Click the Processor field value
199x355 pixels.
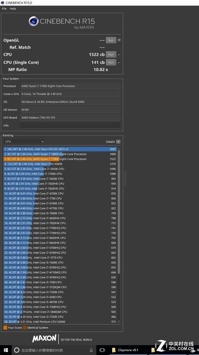70,86
